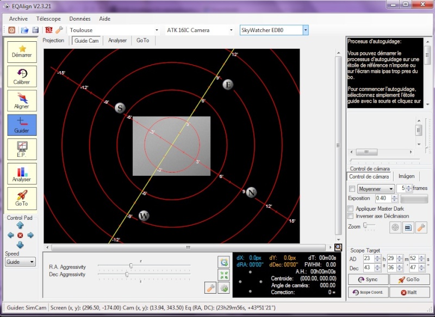This screenshot has width=435, height=317.
Task: Save using the floppy disk icon
Action: [35, 30]
